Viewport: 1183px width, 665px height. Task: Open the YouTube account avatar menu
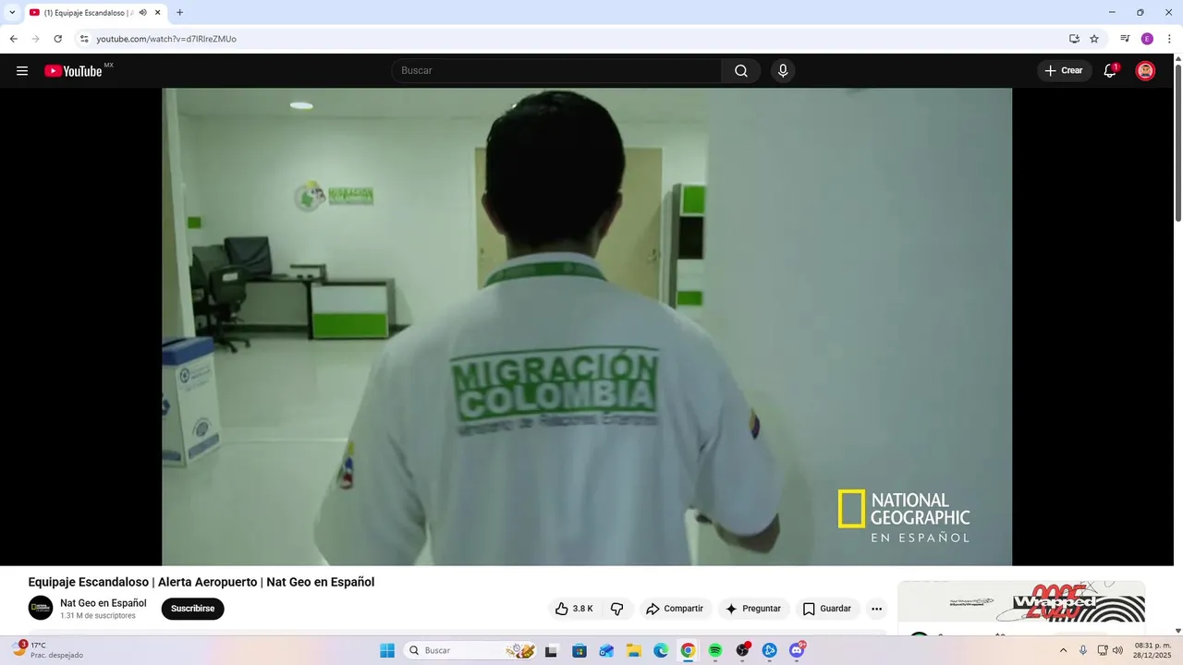(1145, 71)
